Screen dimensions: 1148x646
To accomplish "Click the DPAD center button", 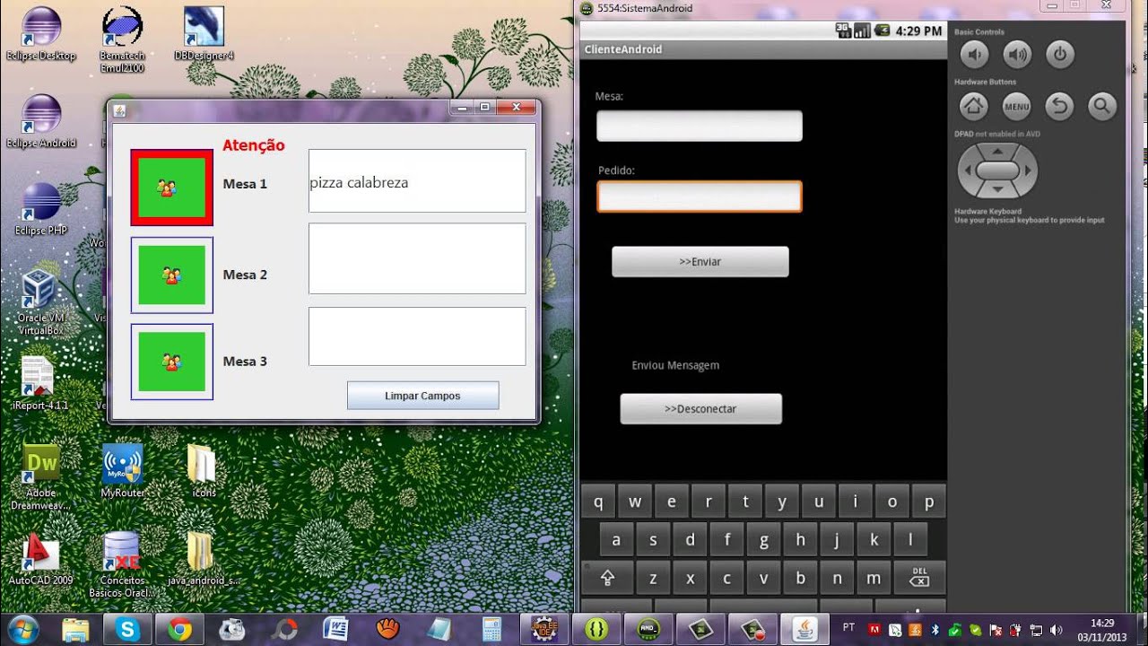I will (996, 170).
